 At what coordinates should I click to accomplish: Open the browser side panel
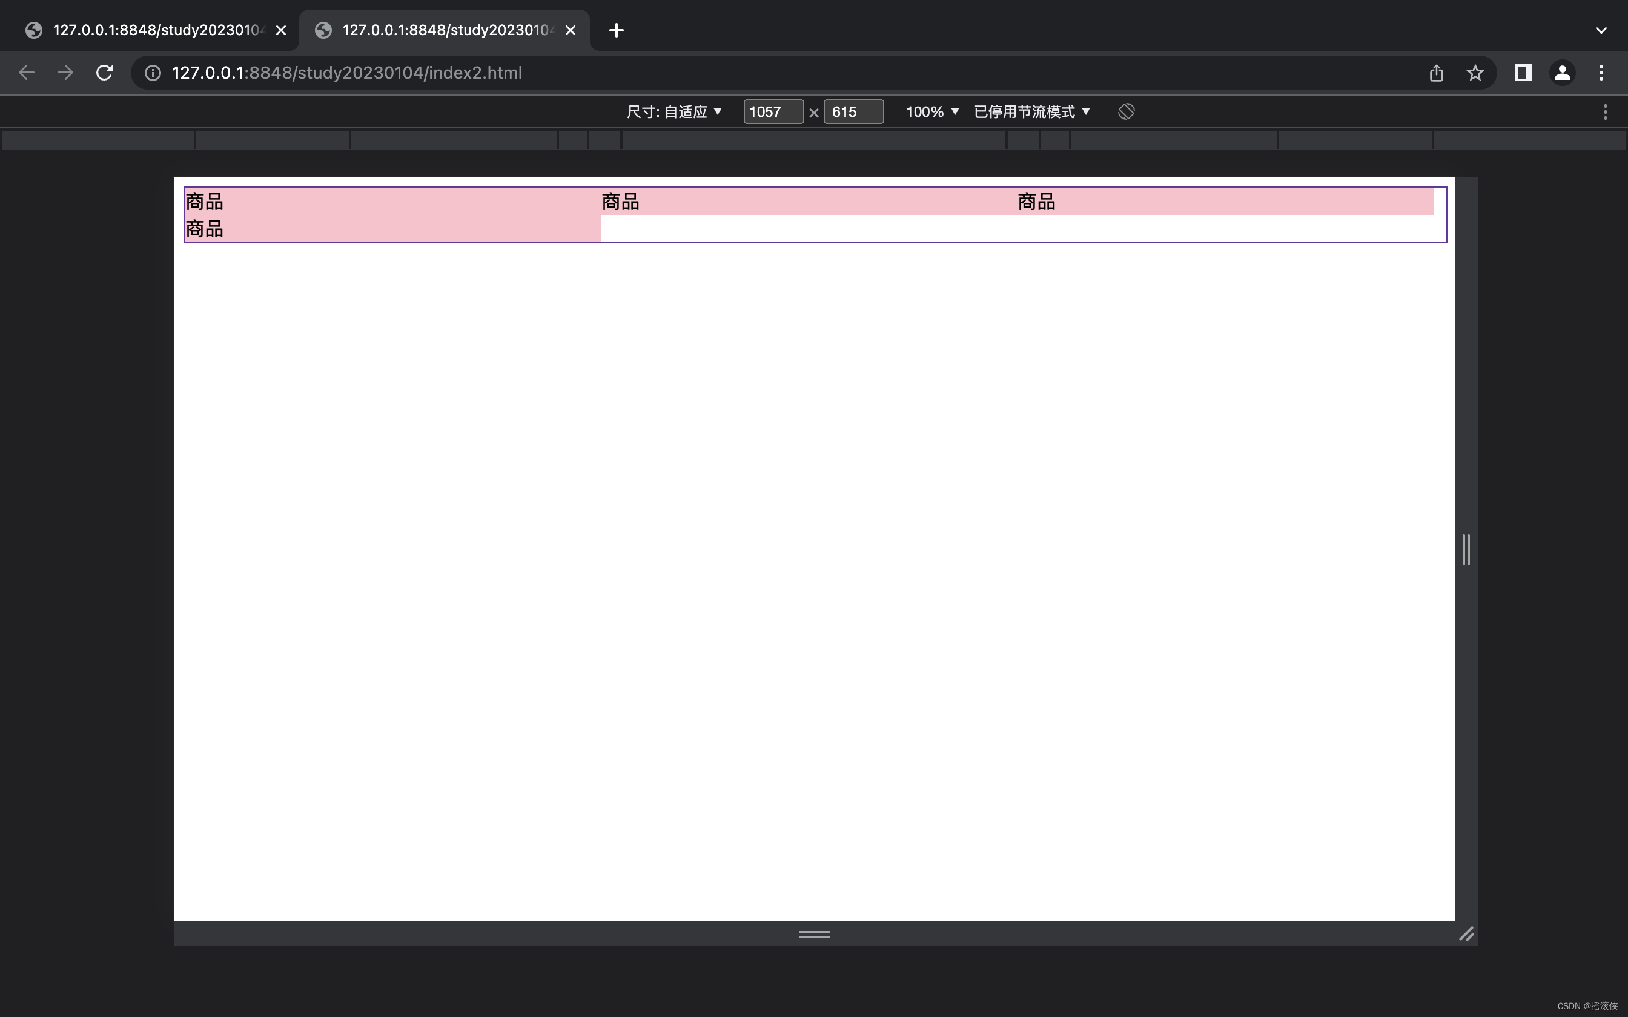pyautogui.click(x=1524, y=73)
